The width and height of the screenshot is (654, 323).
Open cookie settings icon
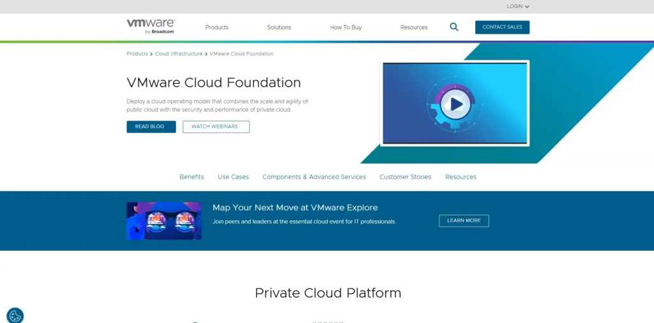(x=15, y=315)
